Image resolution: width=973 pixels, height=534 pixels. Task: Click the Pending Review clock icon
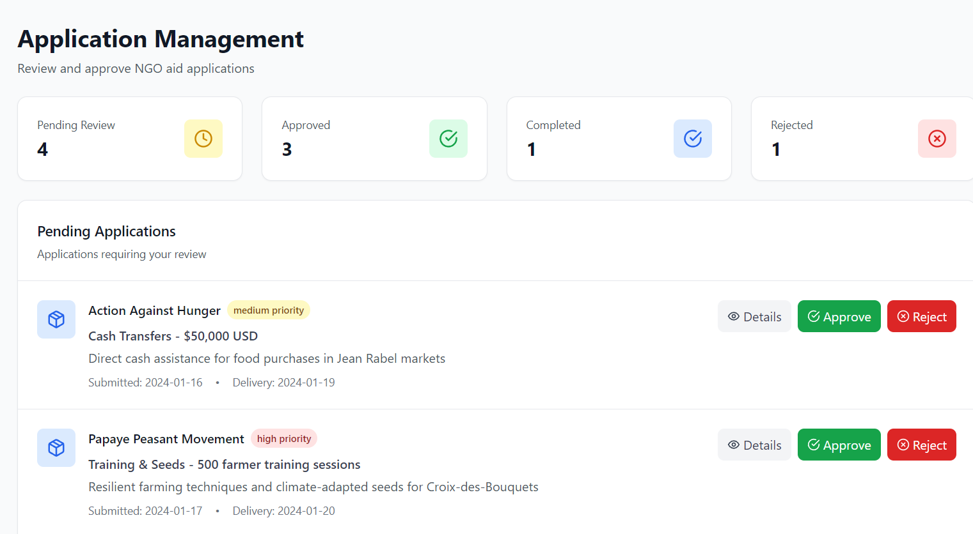pyautogui.click(x=203, y=139)
